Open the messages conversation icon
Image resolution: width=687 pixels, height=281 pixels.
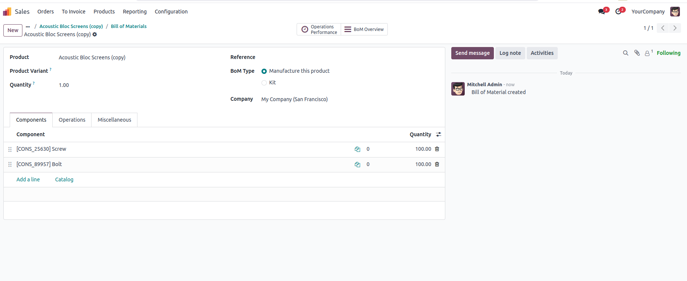[601, 12]
